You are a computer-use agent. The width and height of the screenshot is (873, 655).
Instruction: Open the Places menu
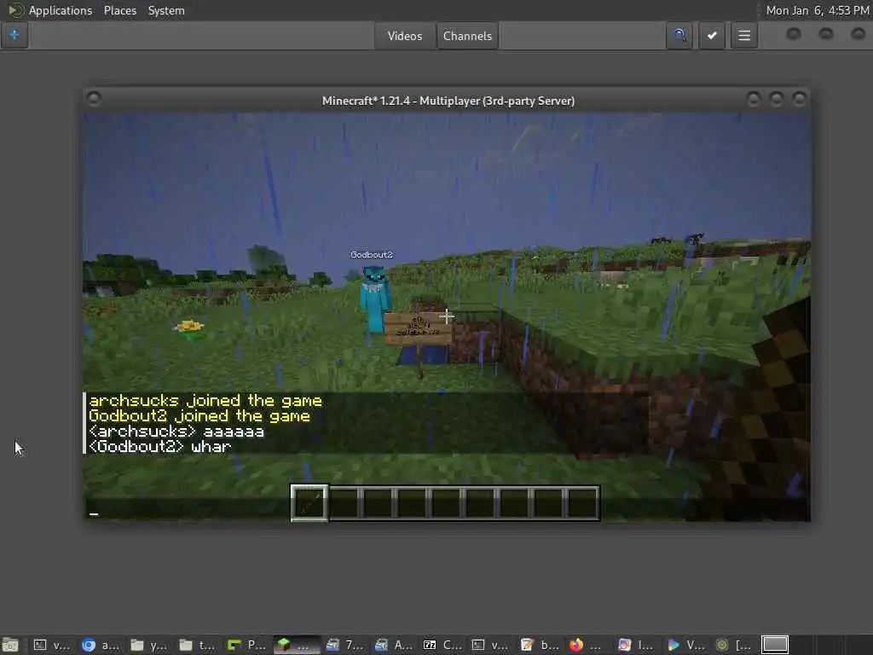tap(119, 10)
